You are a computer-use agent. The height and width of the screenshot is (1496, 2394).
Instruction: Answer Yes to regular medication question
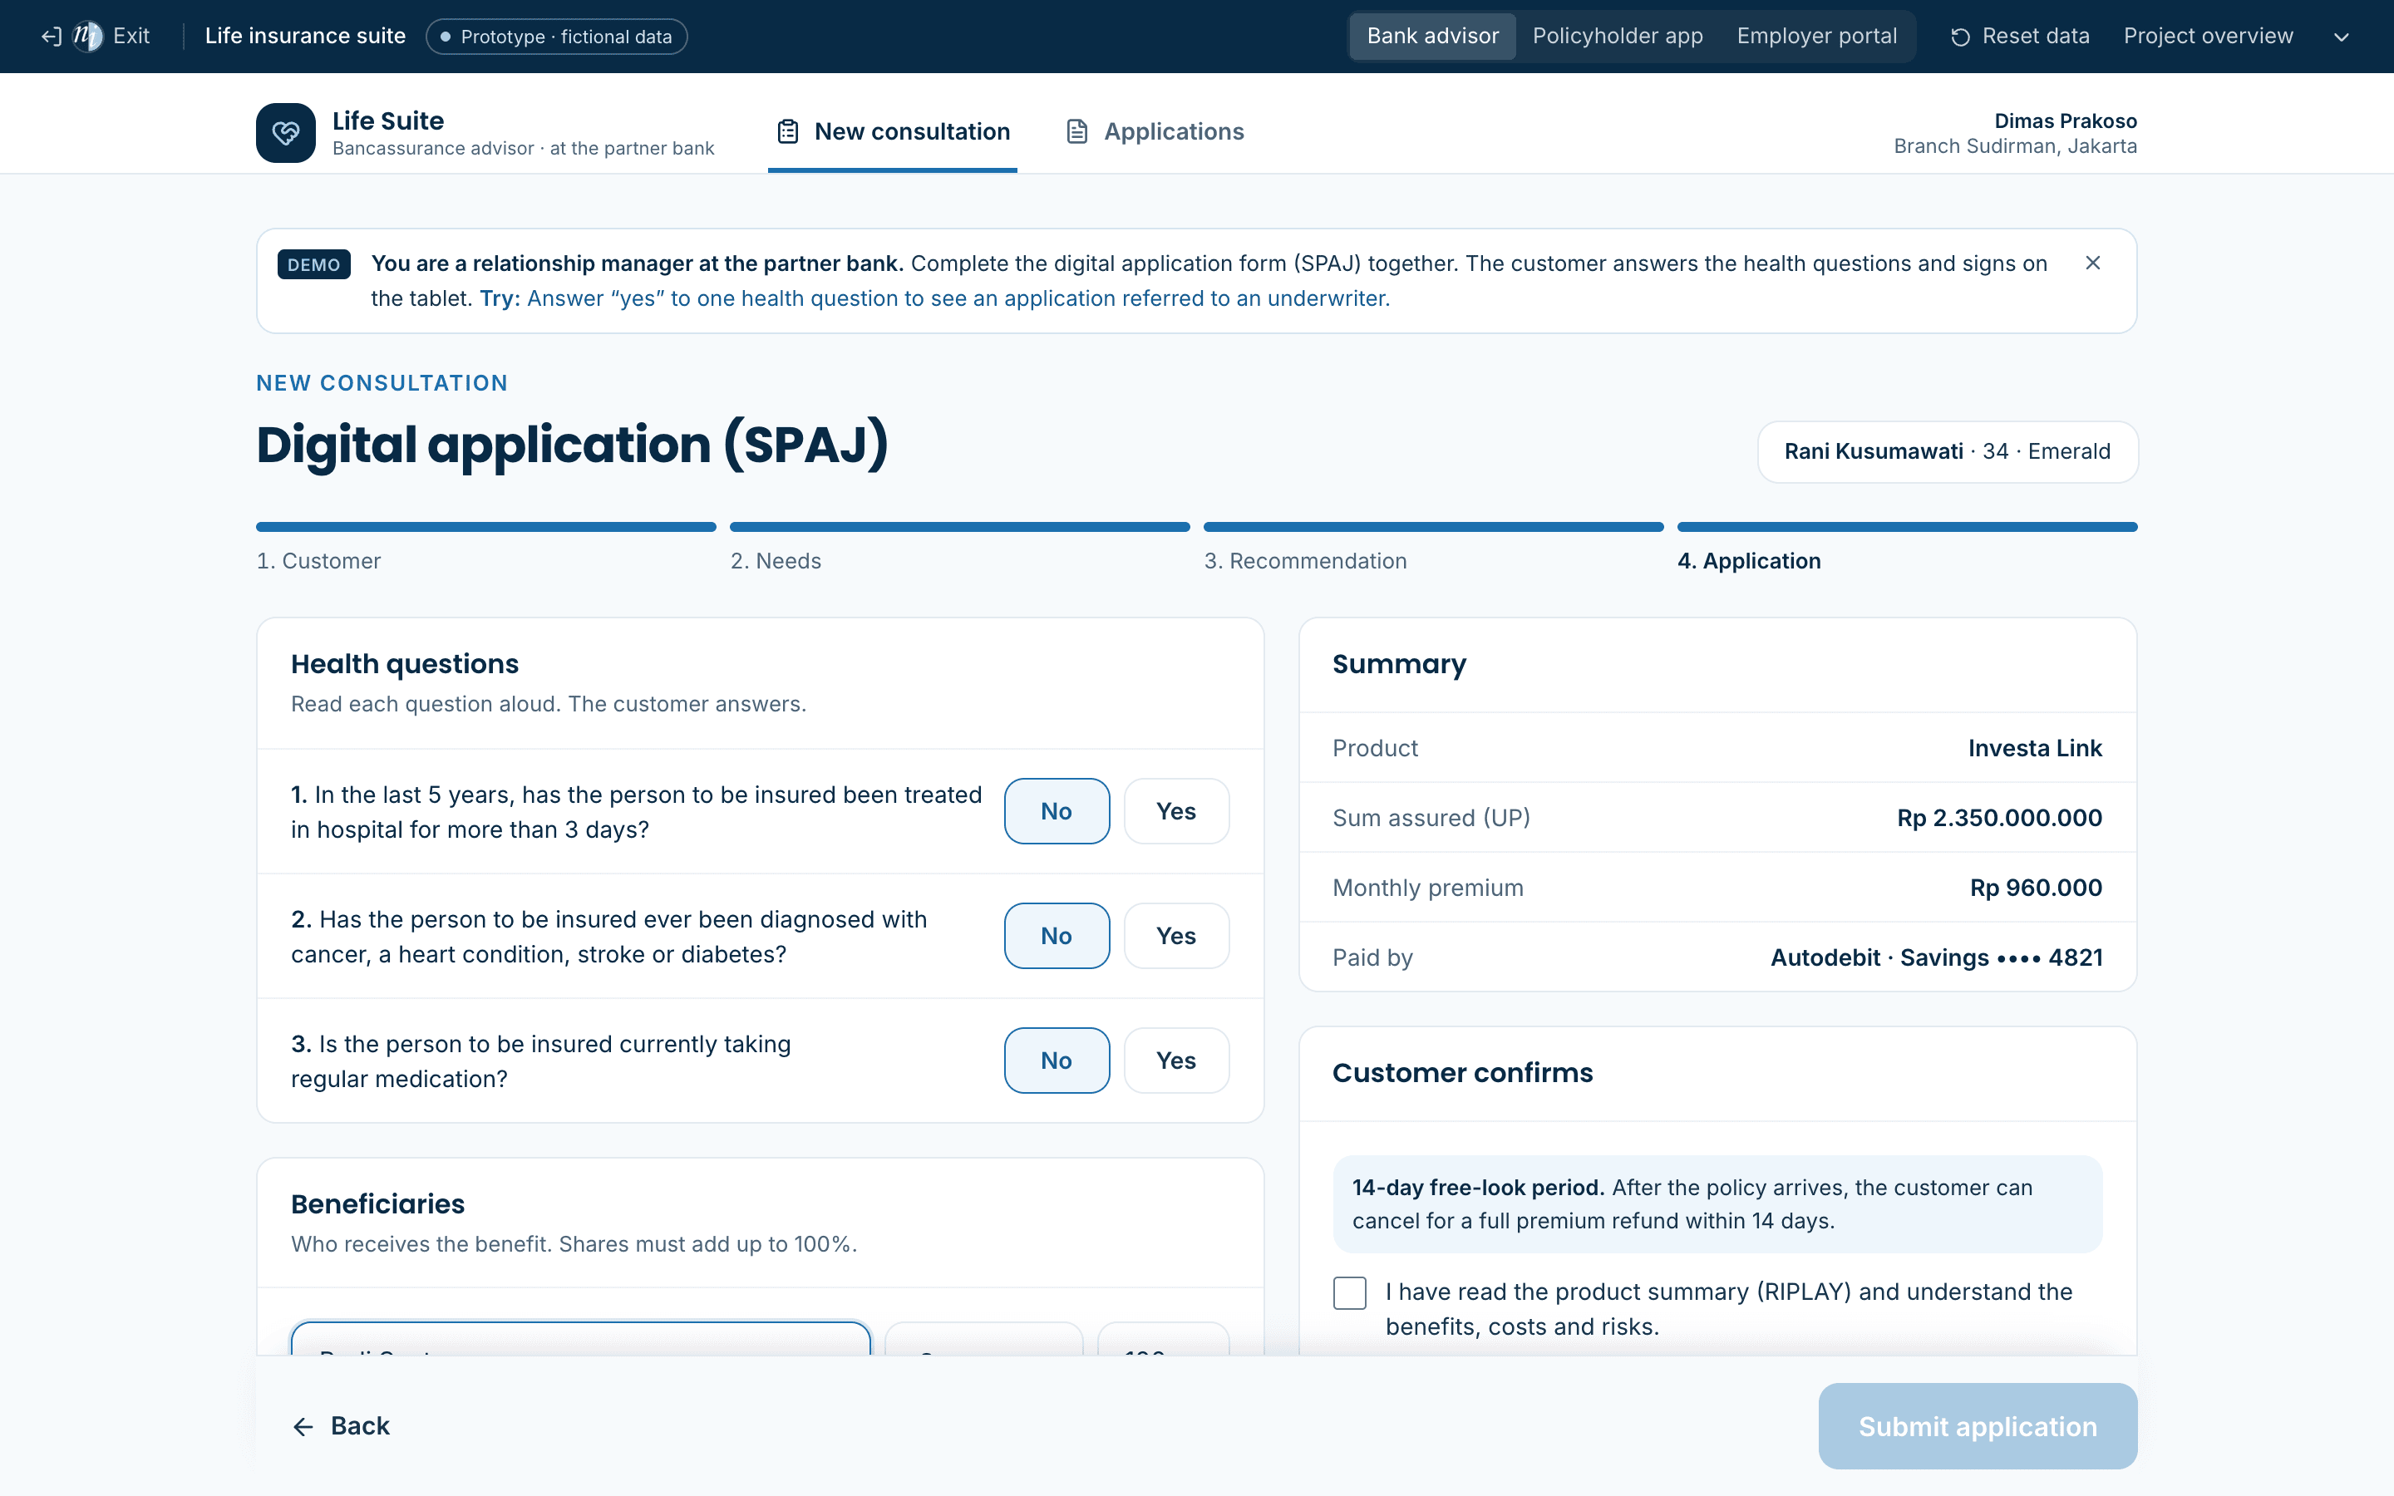[1176, 1060]
